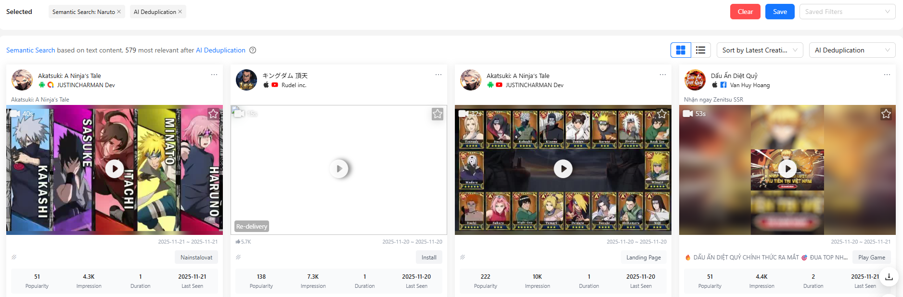Open the Dấu Ấn Diệt Quỷ advertiser avatar

pyautogui.click(x=695, y=80)
